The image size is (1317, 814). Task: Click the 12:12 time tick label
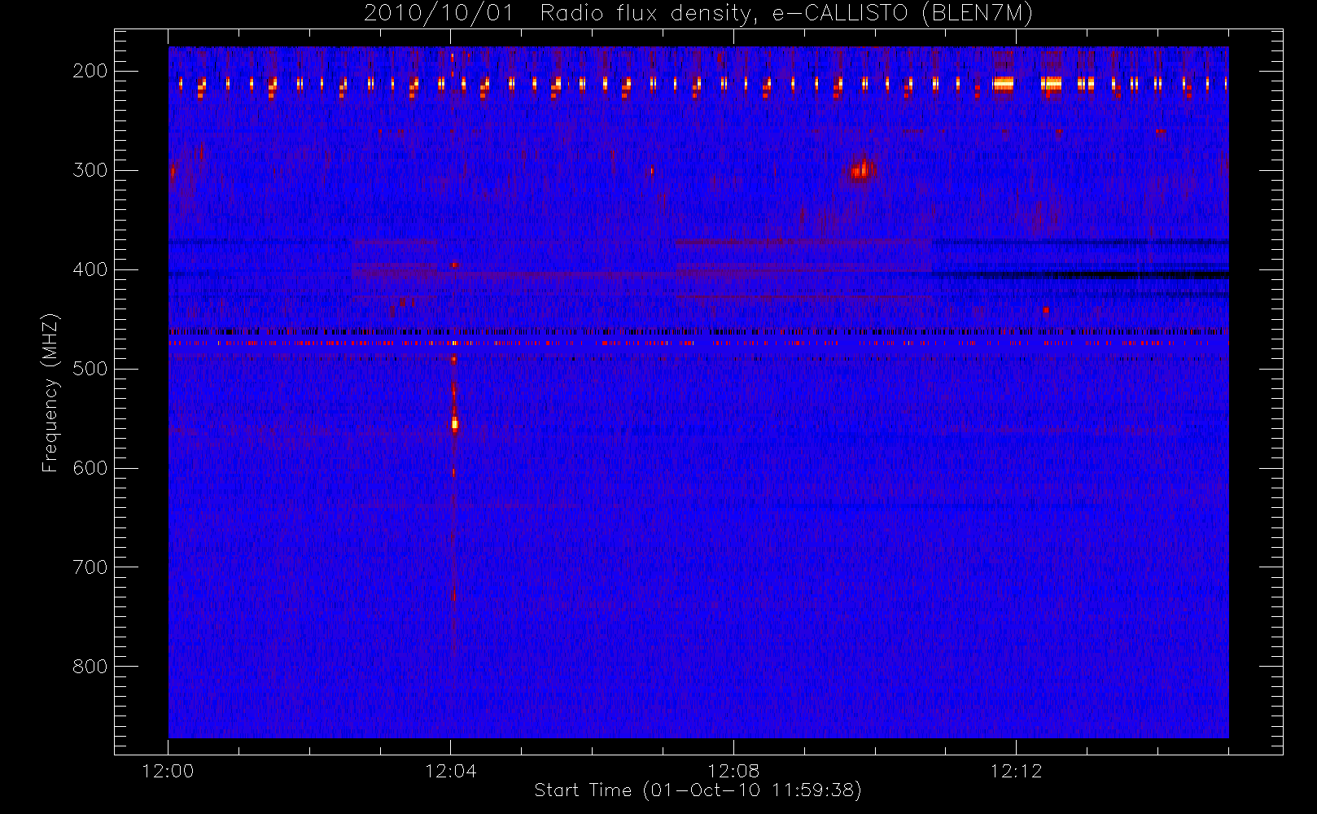1016,771
